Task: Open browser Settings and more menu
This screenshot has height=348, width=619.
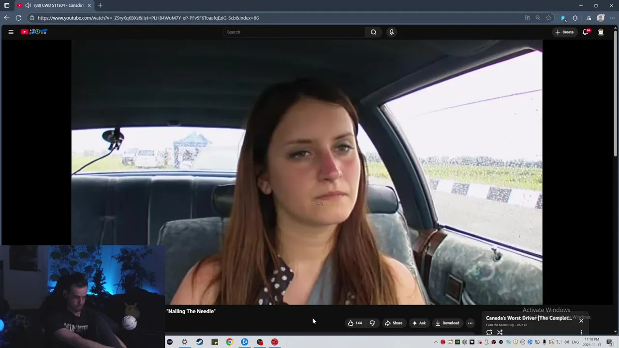Action: [612, 18]
